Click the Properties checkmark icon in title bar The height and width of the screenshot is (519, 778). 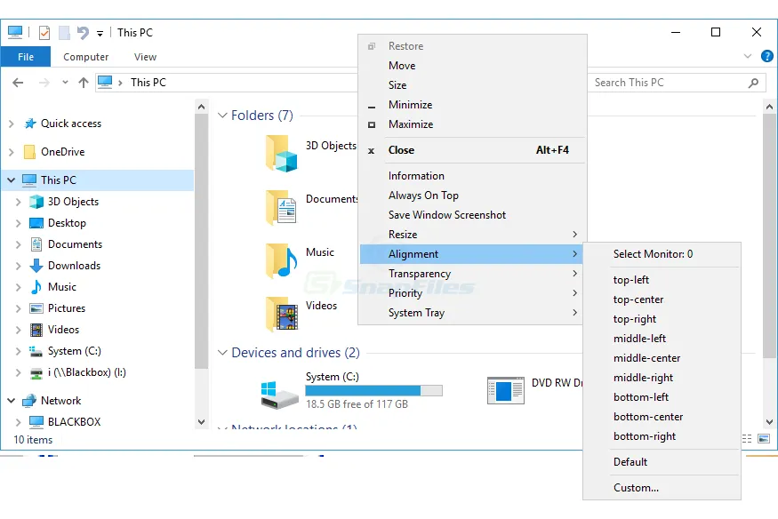coord(44,33)
